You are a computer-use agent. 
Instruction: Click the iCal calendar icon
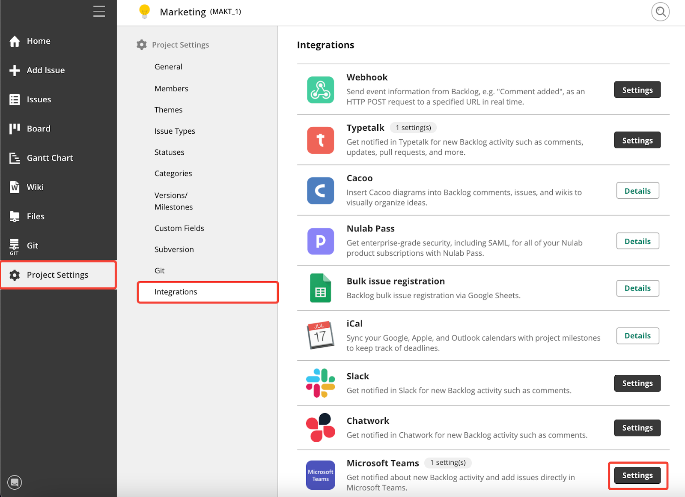(321, 335)
